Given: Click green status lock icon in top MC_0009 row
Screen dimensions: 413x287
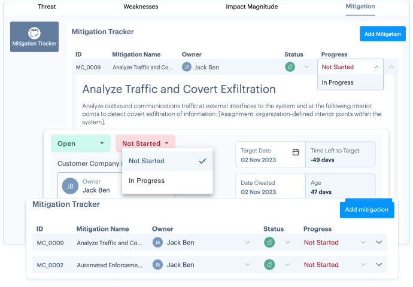Looking at the screenshot, I should pos(290,67).
